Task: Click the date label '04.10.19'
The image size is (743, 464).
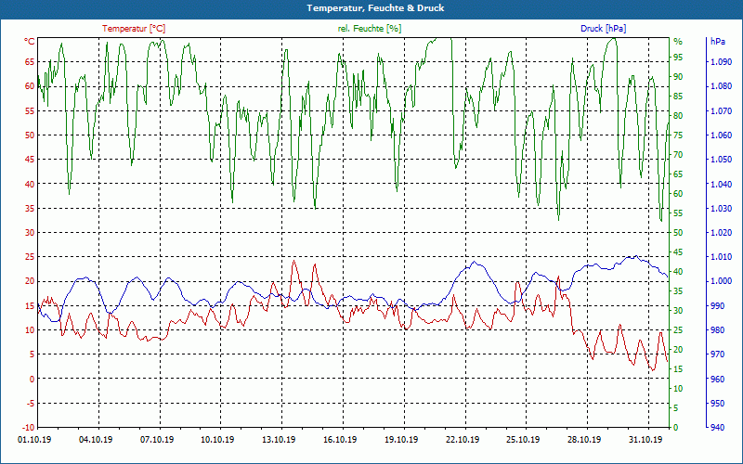Action: point(96,439)
